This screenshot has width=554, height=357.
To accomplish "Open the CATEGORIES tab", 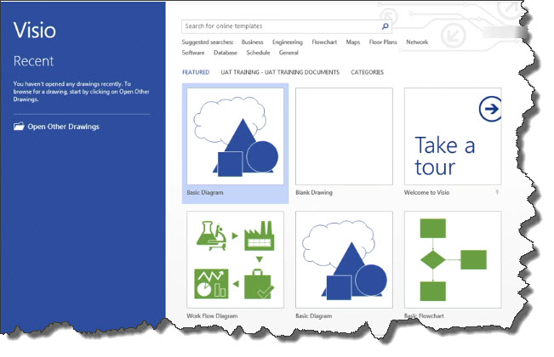I will coord(367,72).
